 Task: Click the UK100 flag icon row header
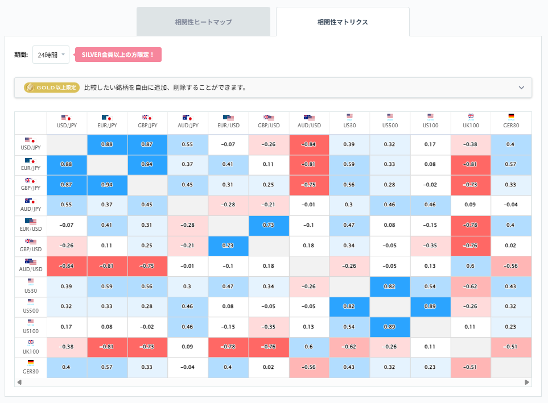(x=30, y=340)
